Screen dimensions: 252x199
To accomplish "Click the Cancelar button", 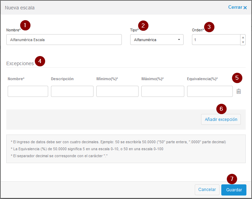I will 207,190.
